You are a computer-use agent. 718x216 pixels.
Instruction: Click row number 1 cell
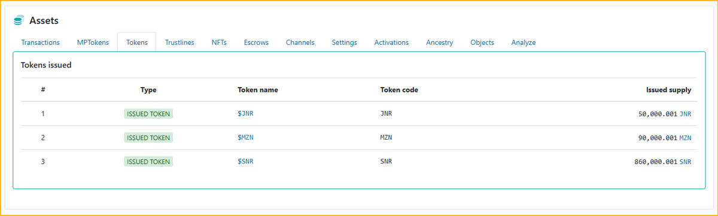43,114
